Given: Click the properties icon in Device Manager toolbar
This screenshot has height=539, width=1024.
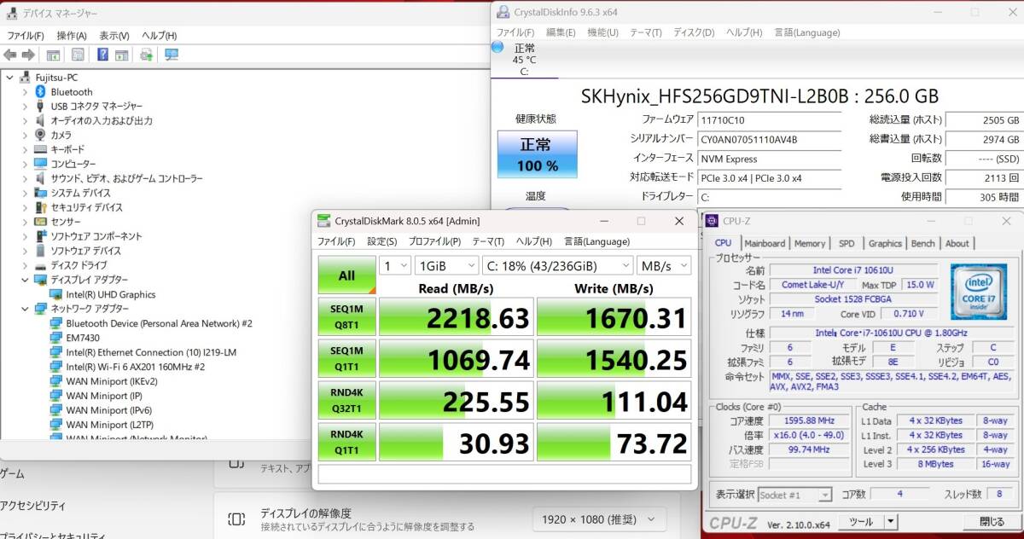Looking at the screenshot, I should tap(78, 55).
